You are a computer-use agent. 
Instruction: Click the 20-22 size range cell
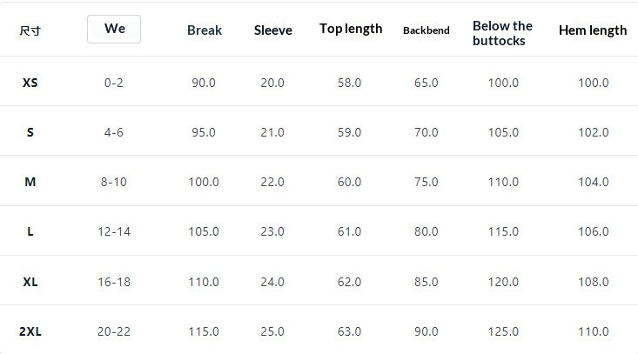click(114, 331)
